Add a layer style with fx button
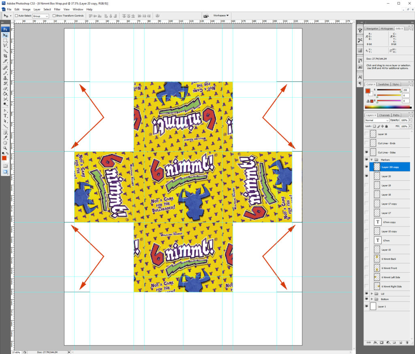This screenshot has width=415, height=354. [x=375, y=342]
